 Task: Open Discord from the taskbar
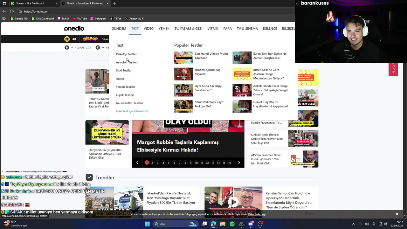click(x=251, y=224)
